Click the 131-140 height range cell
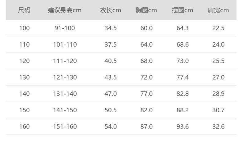Screen dimensions: 242x148 point(65,94)
